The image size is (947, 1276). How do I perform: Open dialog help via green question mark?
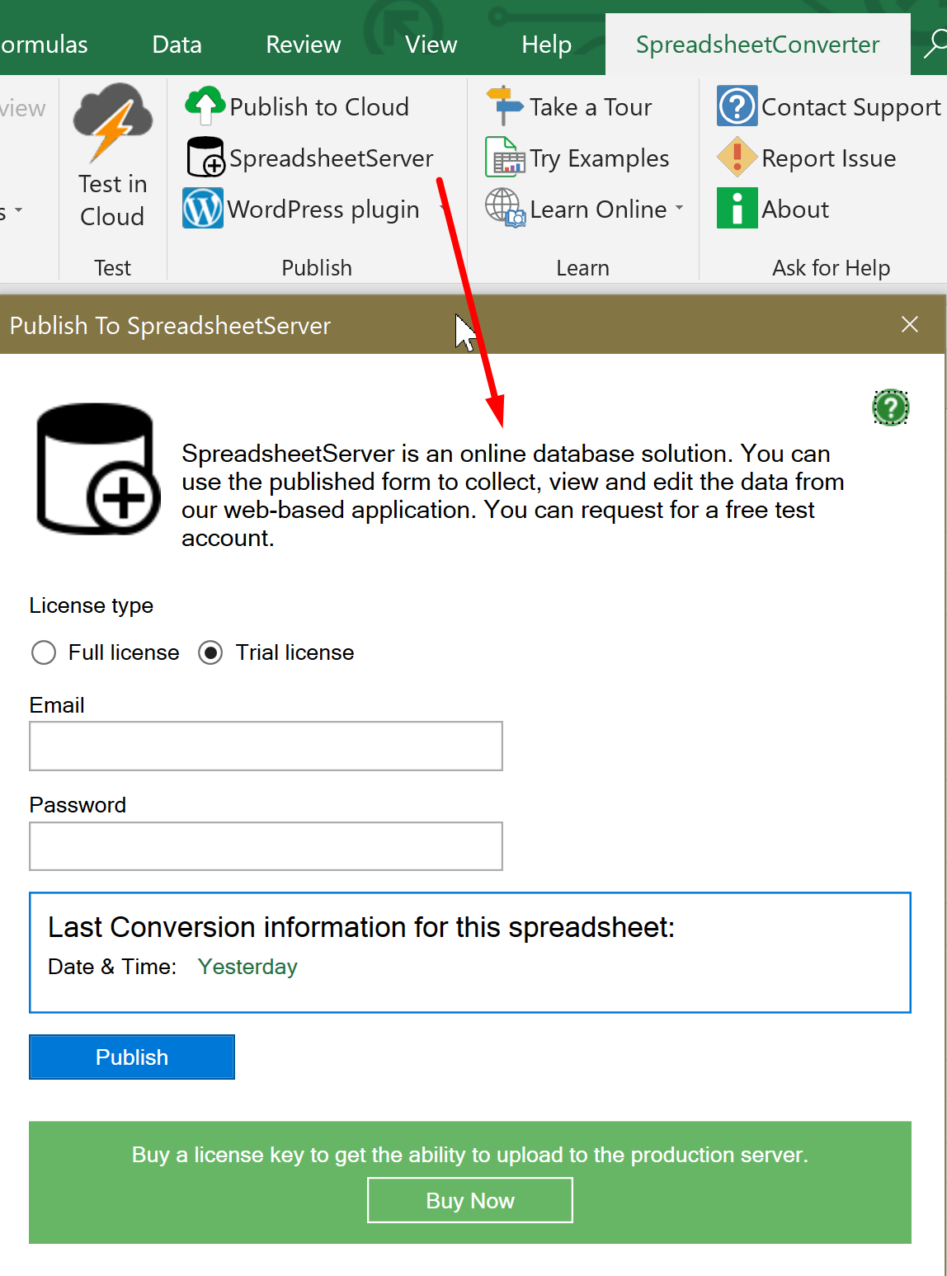click(890, 407)
